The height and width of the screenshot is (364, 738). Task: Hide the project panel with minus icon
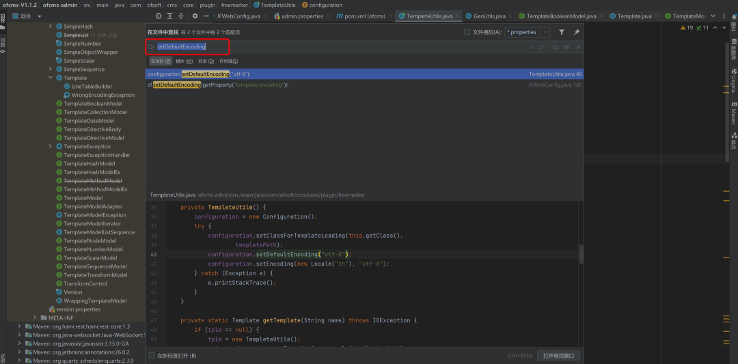click(x=206, y=16)
